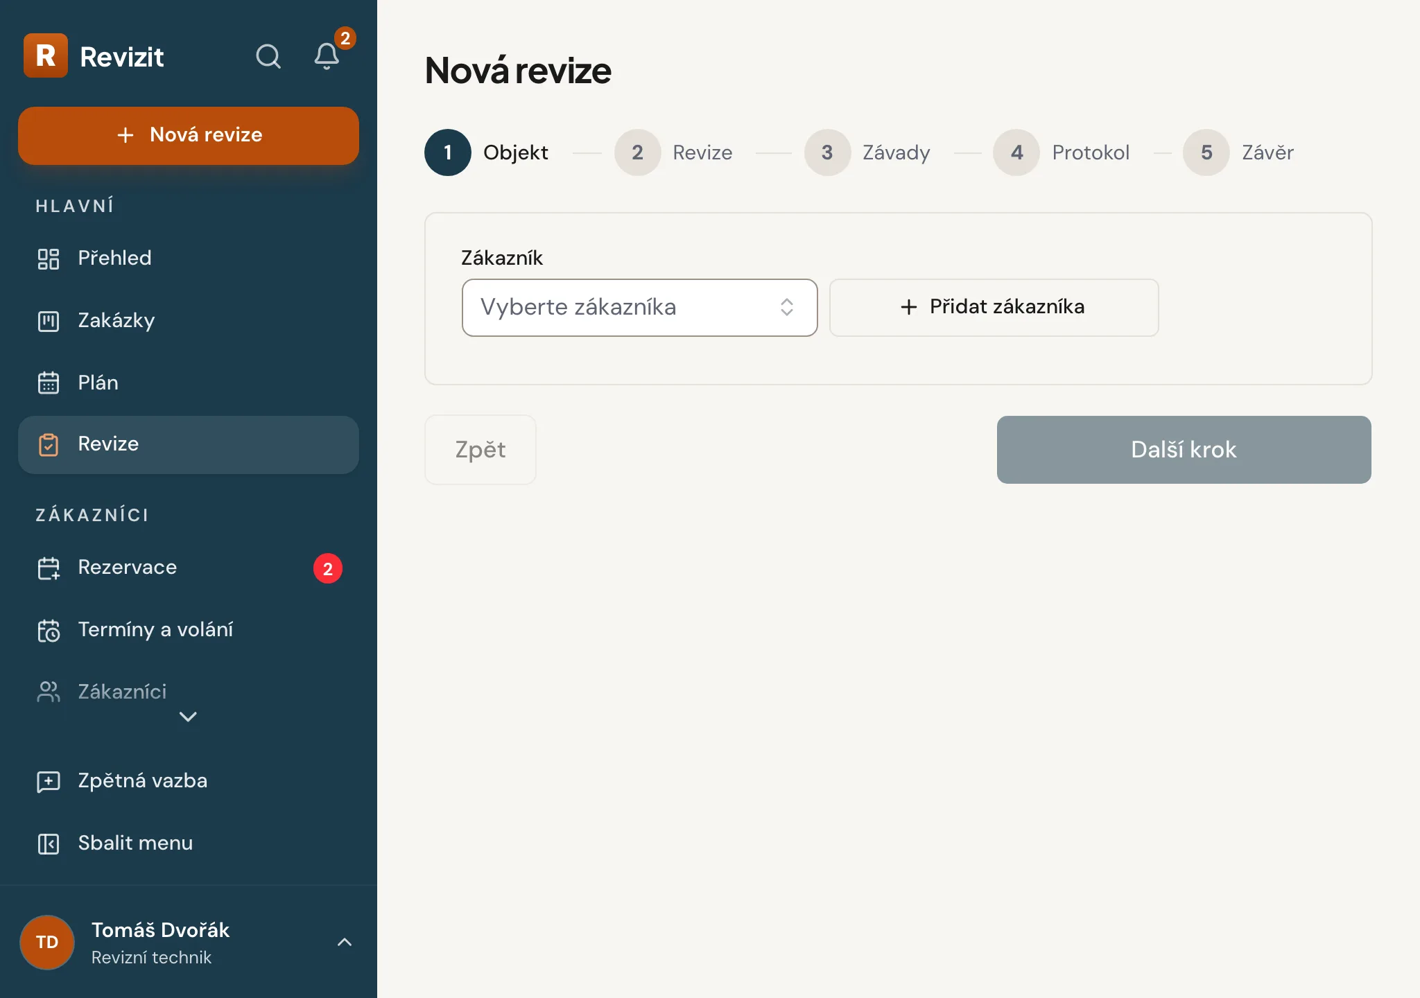Click the notification count badge
The height and width of the screenshot is (998, 1420).
[345, 38]
